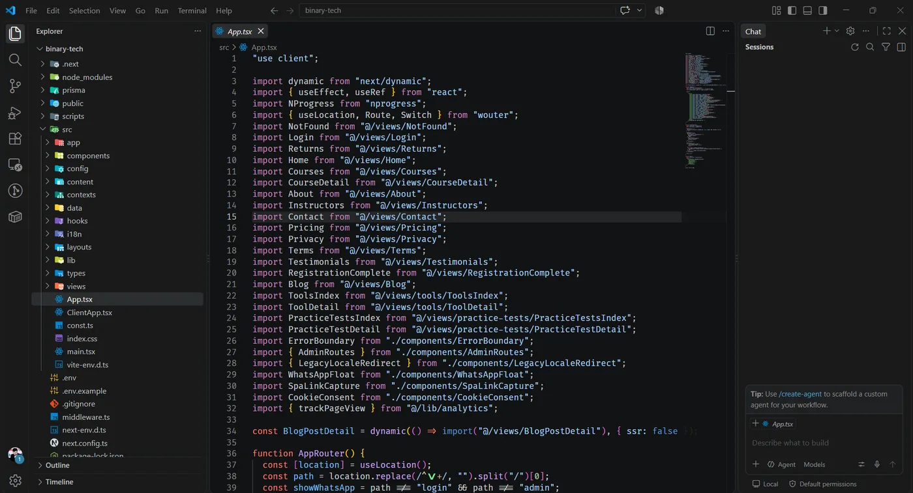
Task: Open new chat dropdown arrow
Action: [837, 31]
